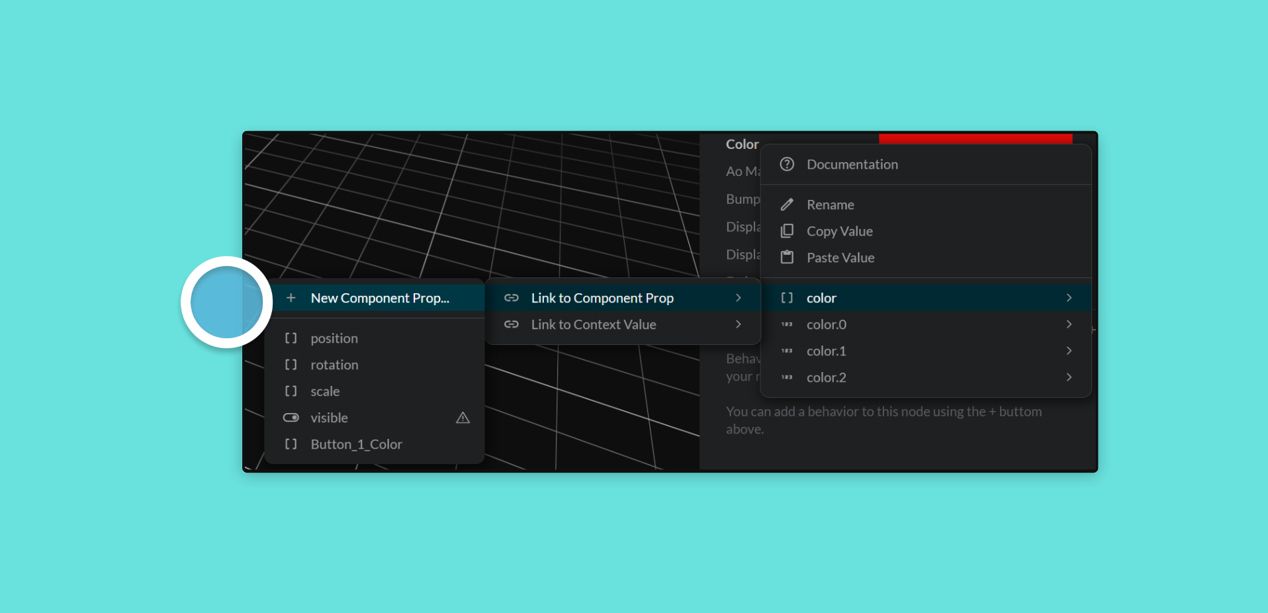Click the warning triangle next to visible
Viewport: 1268px width, 613px height.
pyautogui.click(x=463, y=418)
